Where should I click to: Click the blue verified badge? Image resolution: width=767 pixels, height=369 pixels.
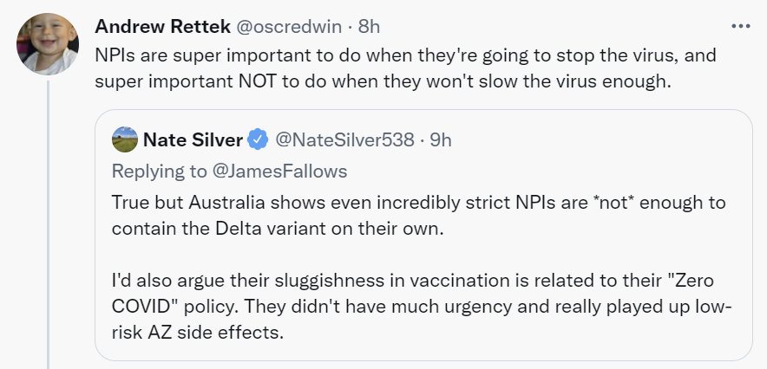[x=258, y=139]
